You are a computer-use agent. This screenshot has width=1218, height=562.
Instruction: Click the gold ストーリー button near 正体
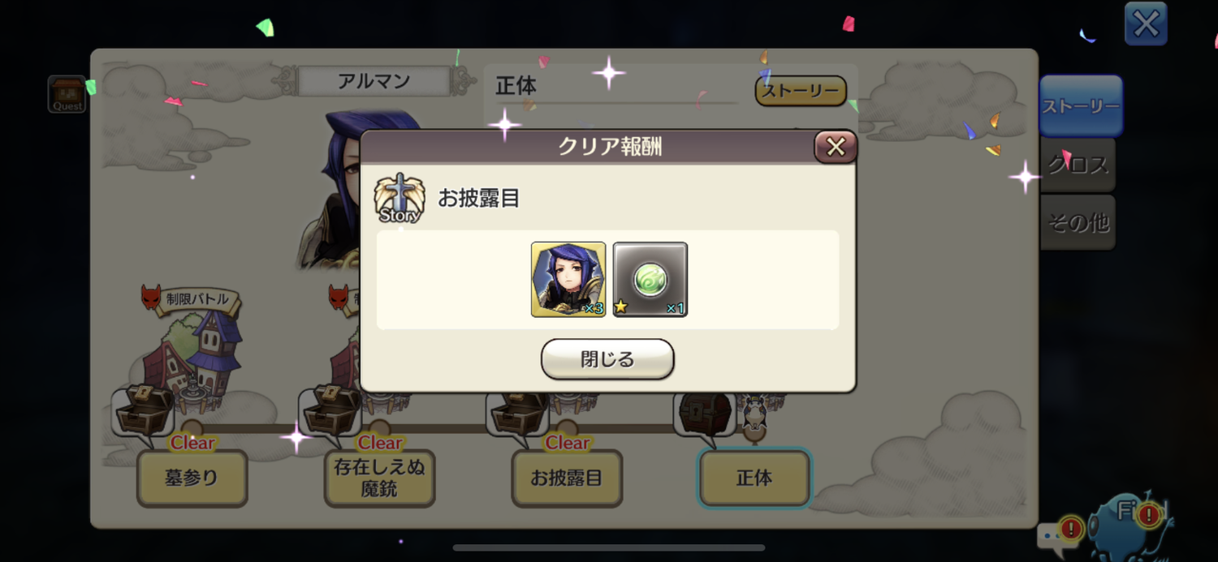coord(801,91)
